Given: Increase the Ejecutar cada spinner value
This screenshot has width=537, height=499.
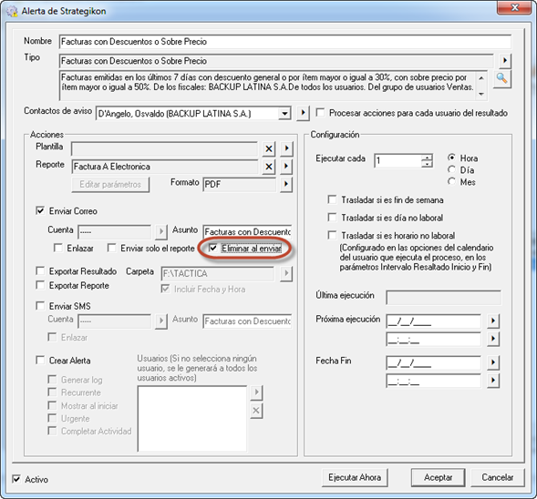Looking at the screenshot, I should (x=427, y=158).
